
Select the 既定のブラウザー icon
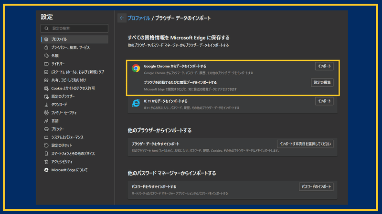(x=46, y=97)
